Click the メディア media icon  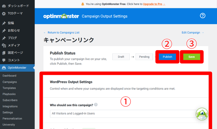(x=4, y=45)
